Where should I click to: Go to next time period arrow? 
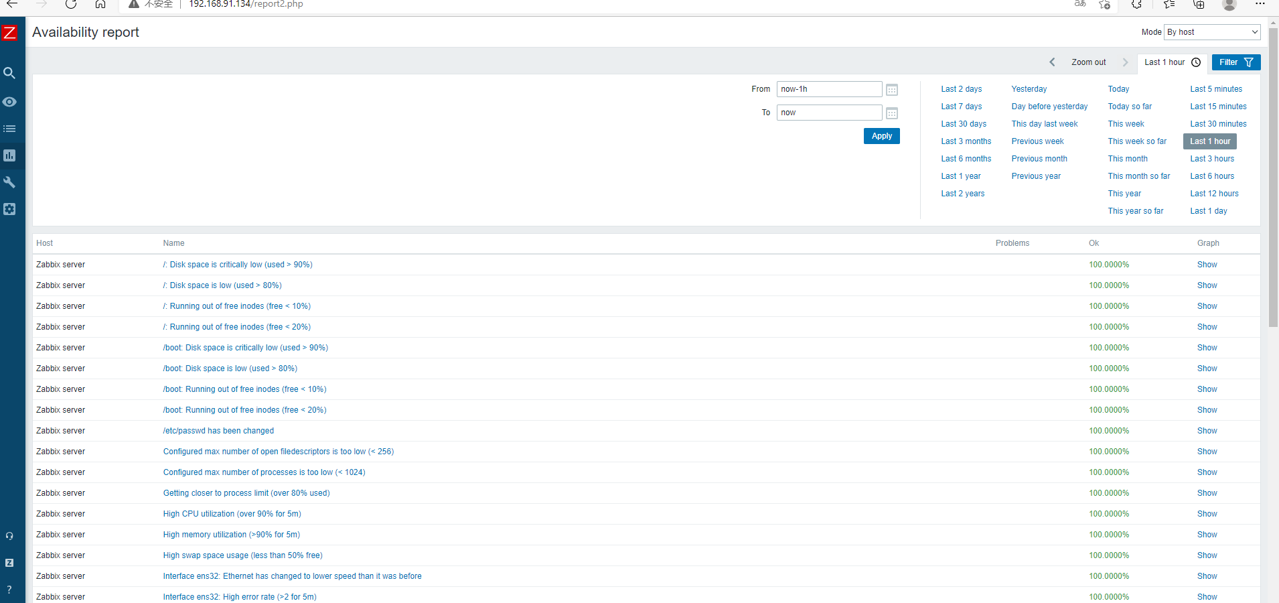[x=1125, y=62]
